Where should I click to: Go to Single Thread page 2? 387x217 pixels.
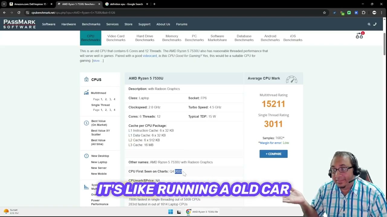coord(106,110)
